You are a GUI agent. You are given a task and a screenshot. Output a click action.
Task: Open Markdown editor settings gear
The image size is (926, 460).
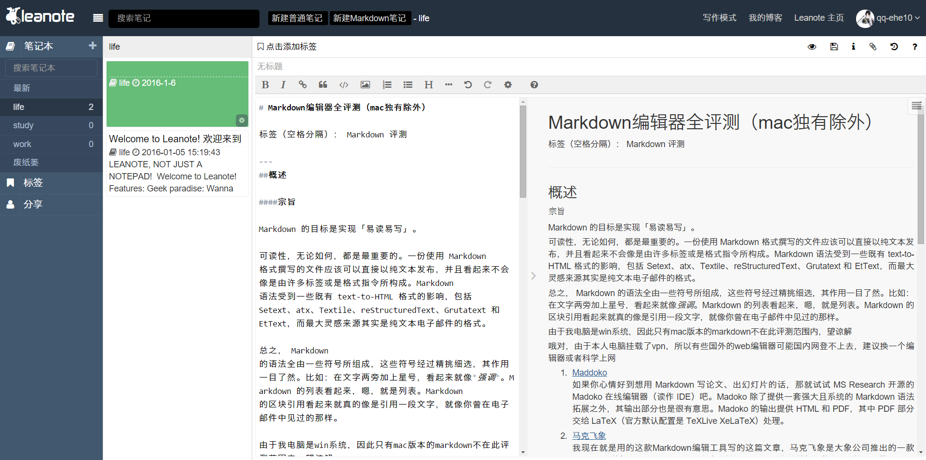tap(508, 85)
